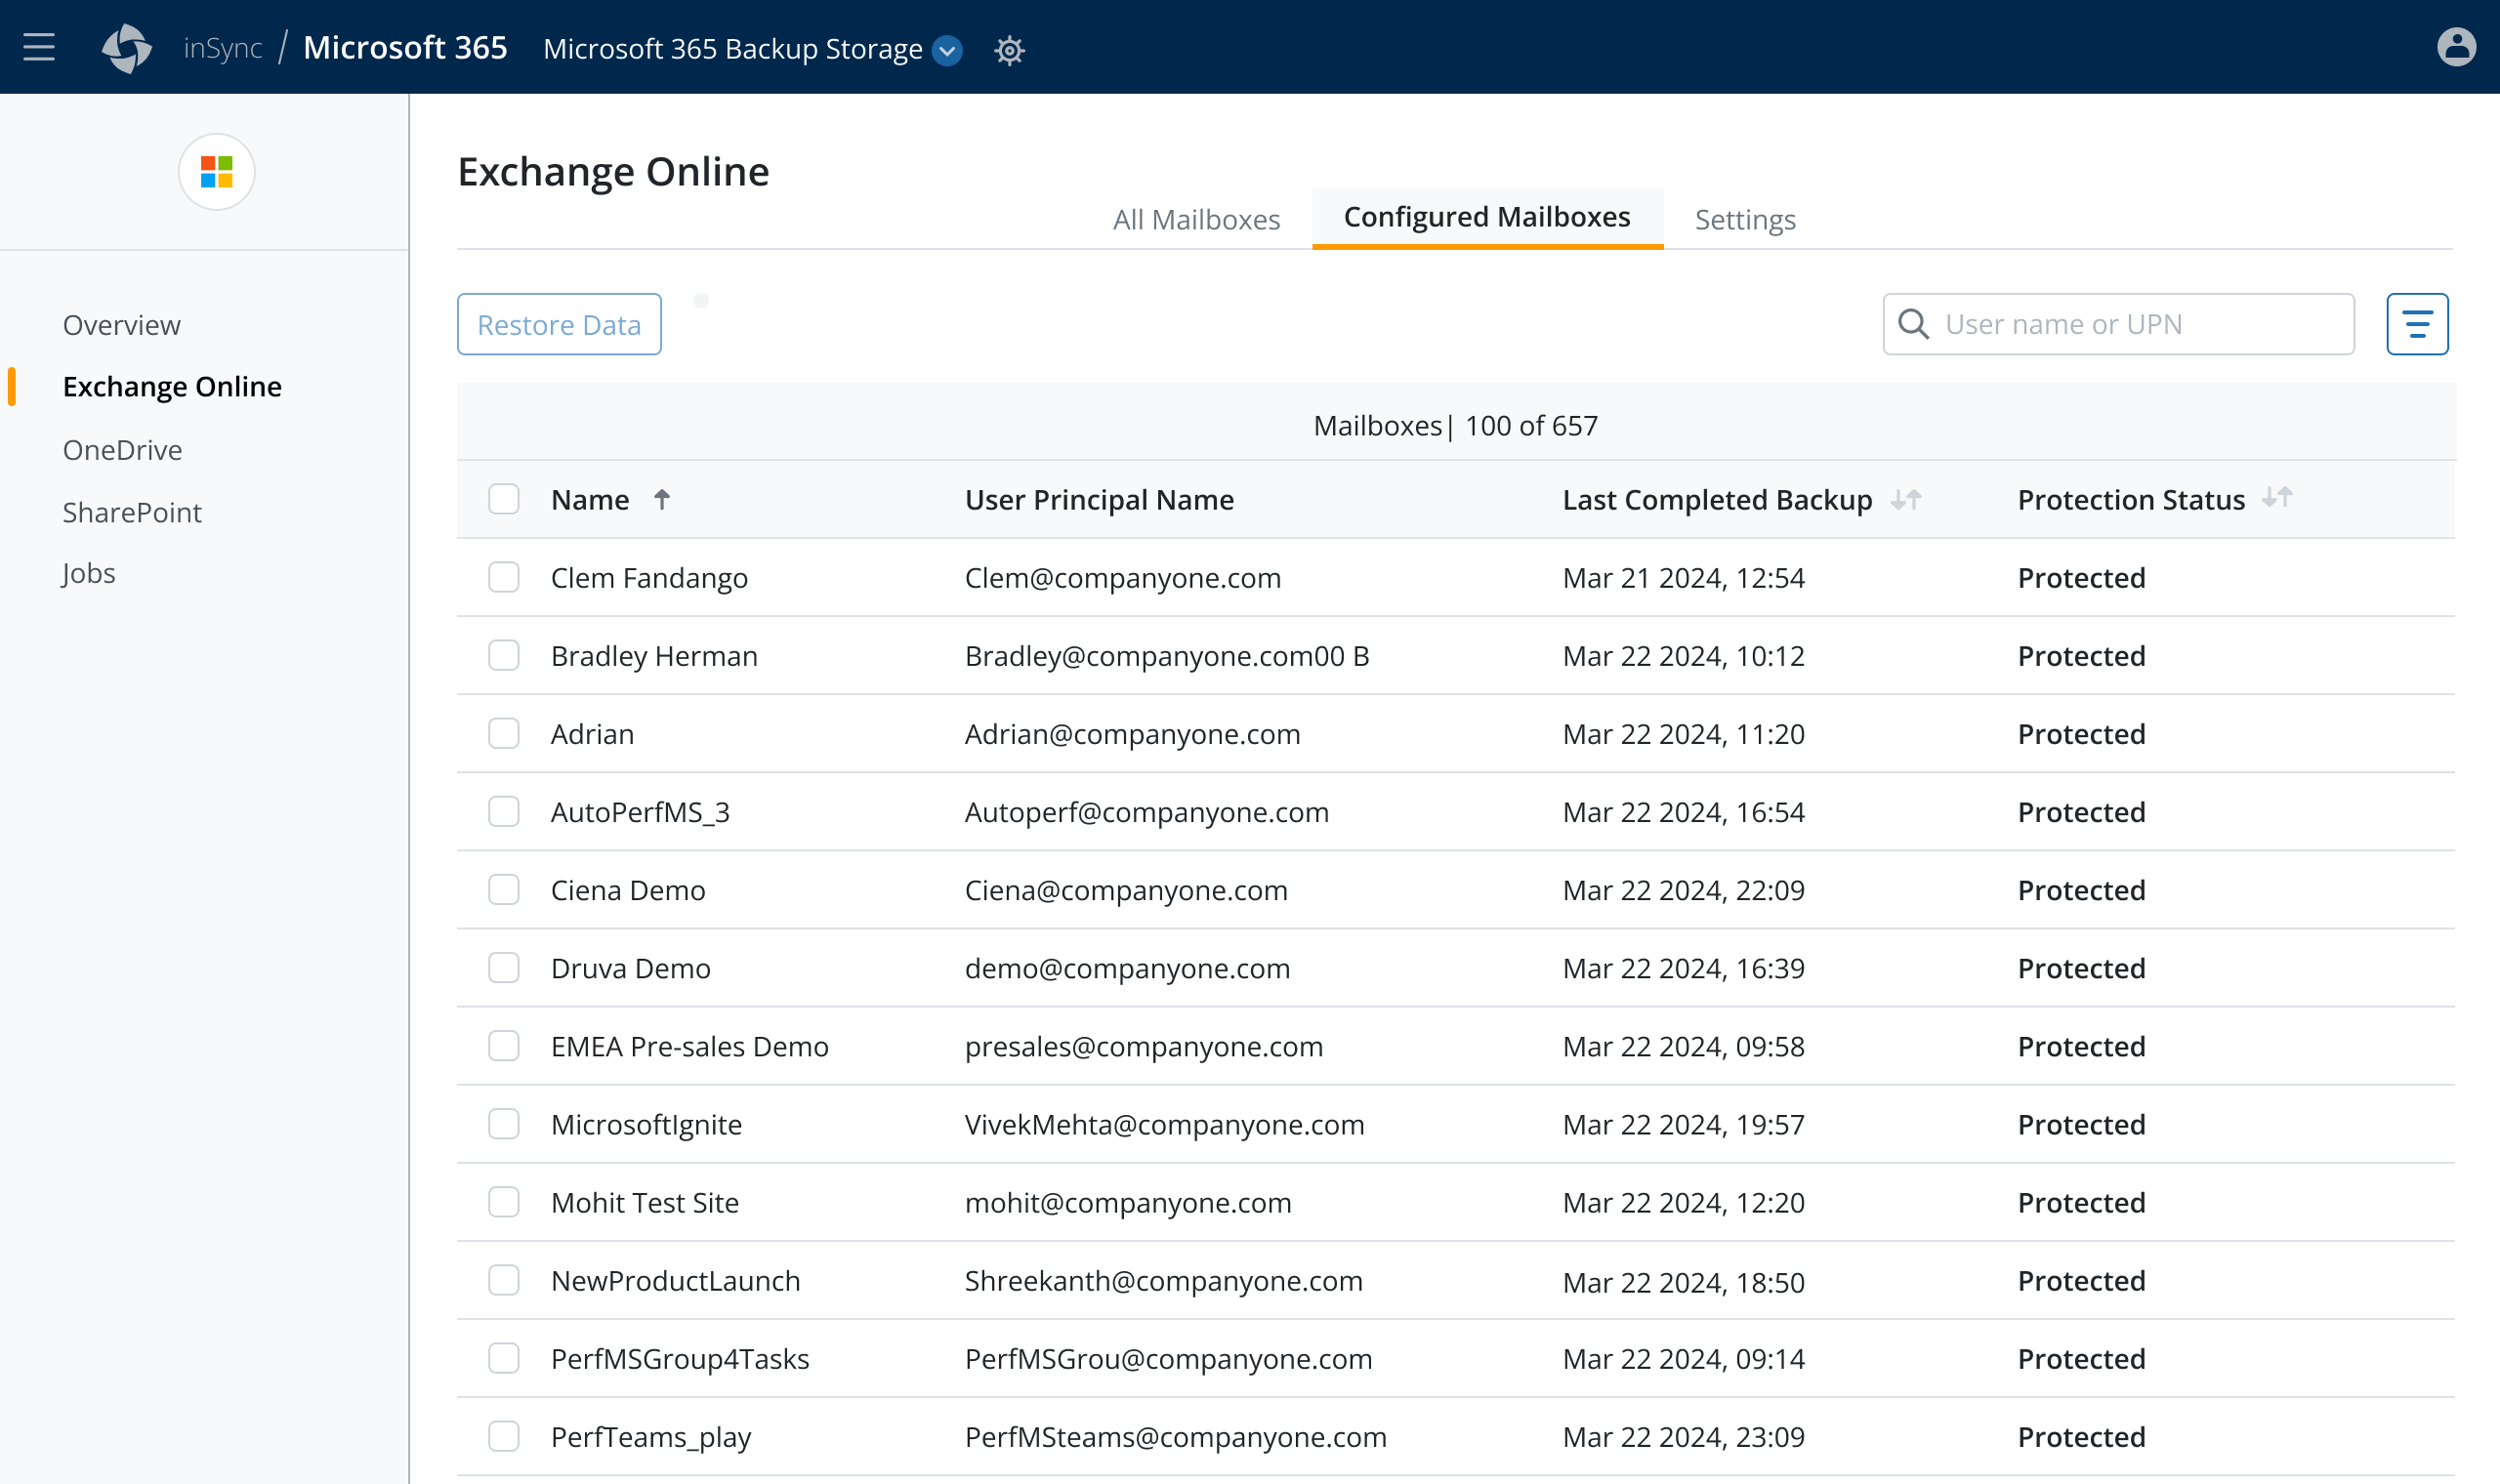Screen dimensions: 2500x1484
Task: Sort by Protection Status arrows
Action: [x=2277, y=497]
